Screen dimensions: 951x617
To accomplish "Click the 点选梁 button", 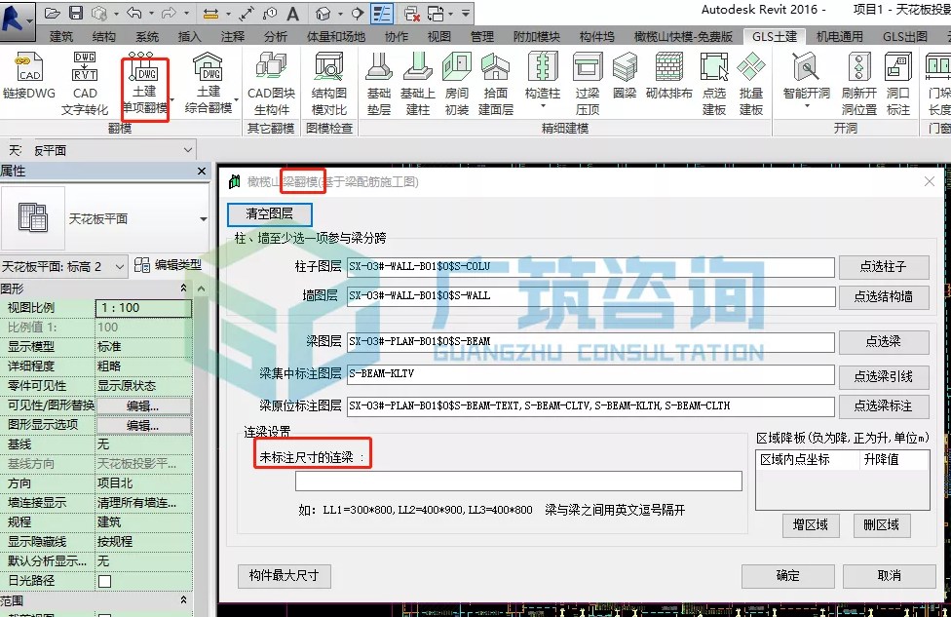I will (884, 342).
